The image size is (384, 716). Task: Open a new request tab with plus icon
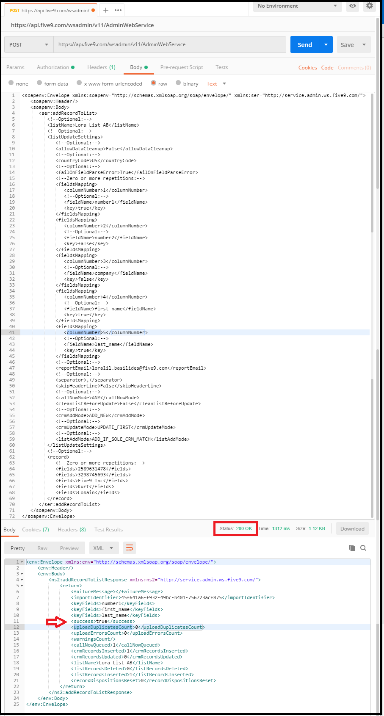click(105, 10)
